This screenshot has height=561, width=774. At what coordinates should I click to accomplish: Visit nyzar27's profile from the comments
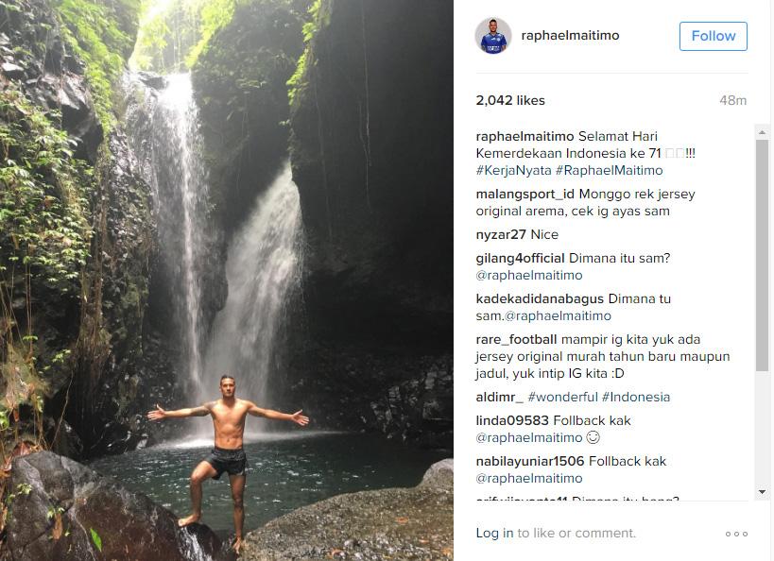click(x=500, y=235)
